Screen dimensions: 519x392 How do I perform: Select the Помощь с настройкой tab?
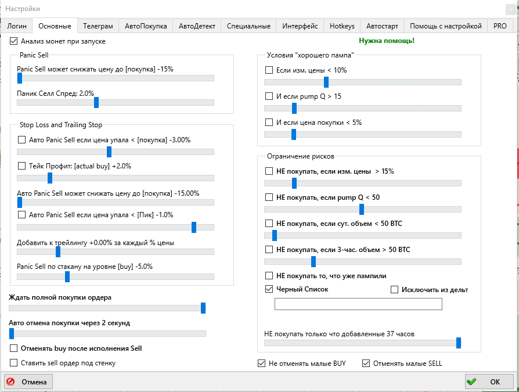445,26
